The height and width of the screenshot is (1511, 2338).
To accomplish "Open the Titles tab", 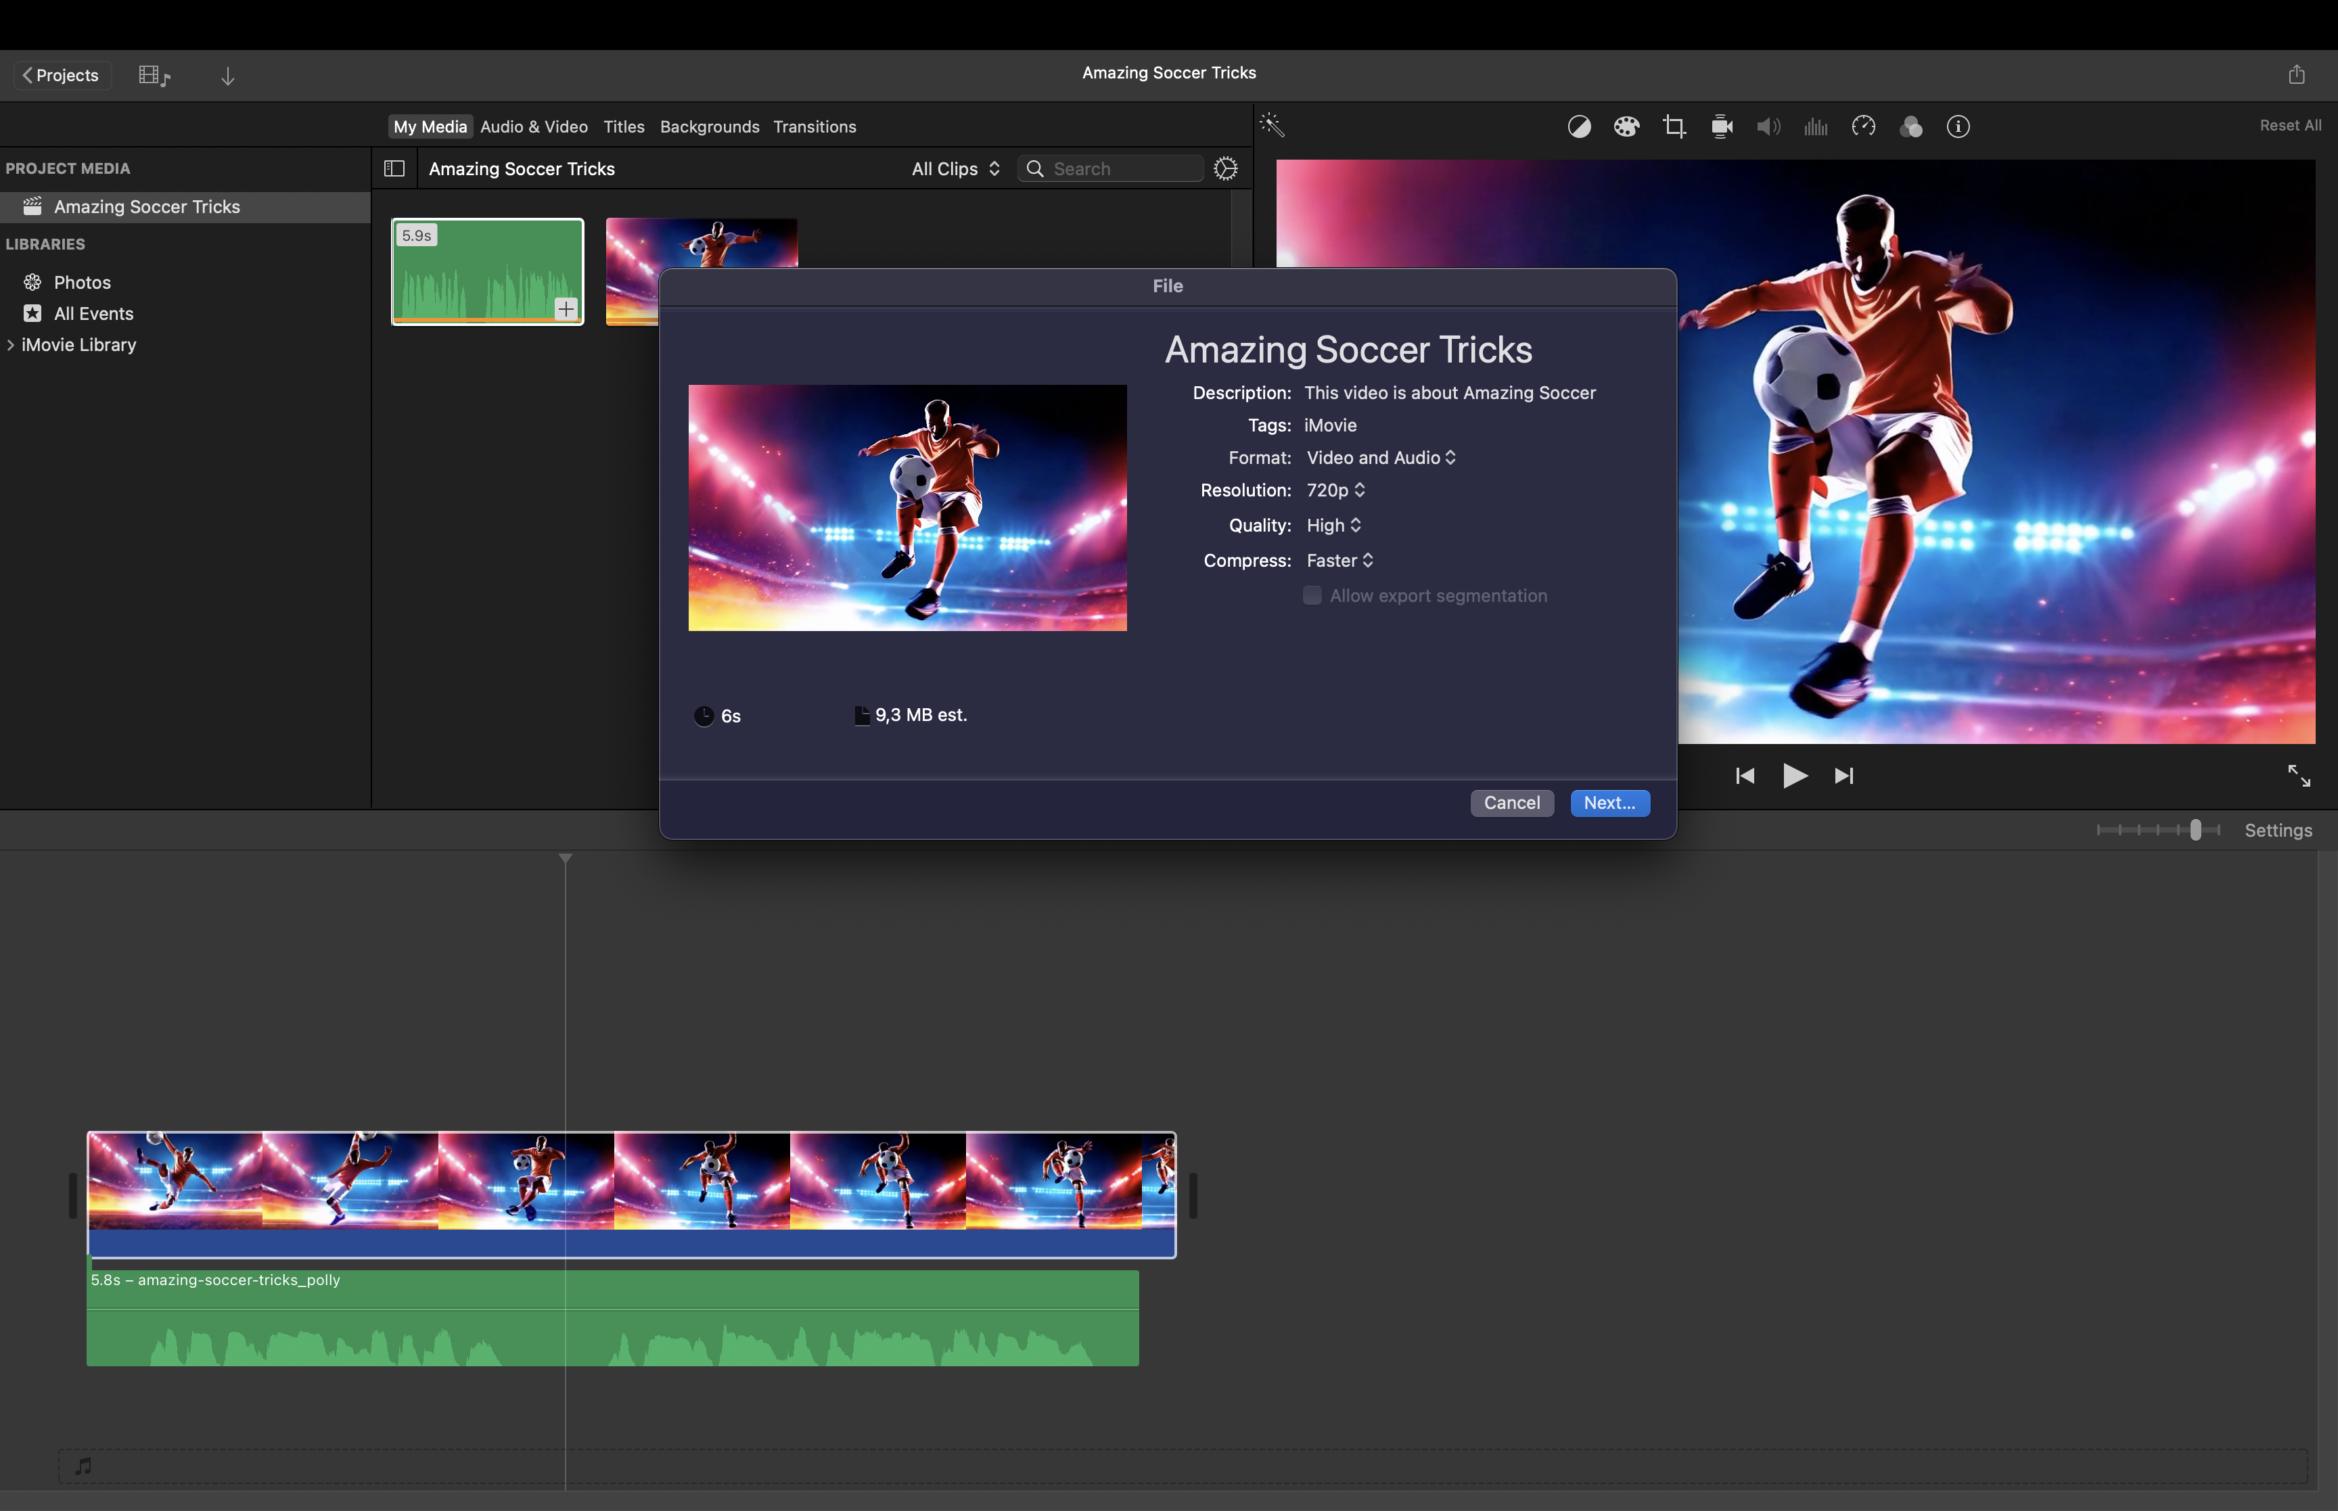I will tap(624, 126).
